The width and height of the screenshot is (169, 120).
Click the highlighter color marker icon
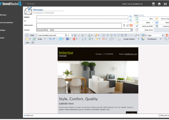pos(96,35)
